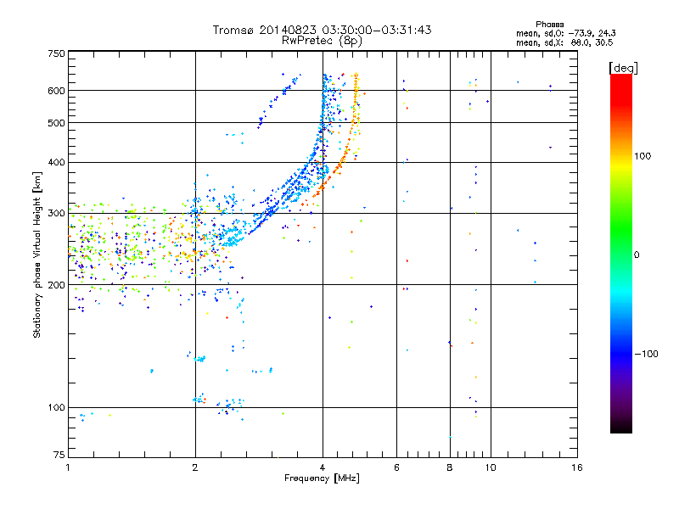This screenshot has width=679, height=509.
Task: Click the y-axis tick label '100'
Action: 56,407
